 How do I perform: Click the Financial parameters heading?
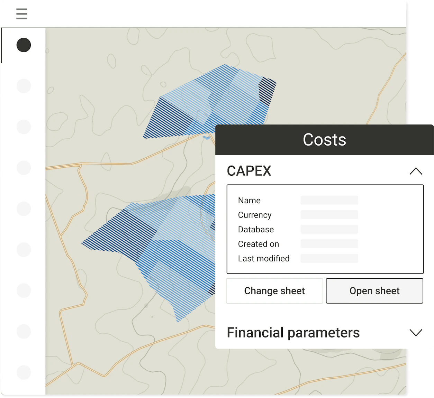click(x=293, y=333)
